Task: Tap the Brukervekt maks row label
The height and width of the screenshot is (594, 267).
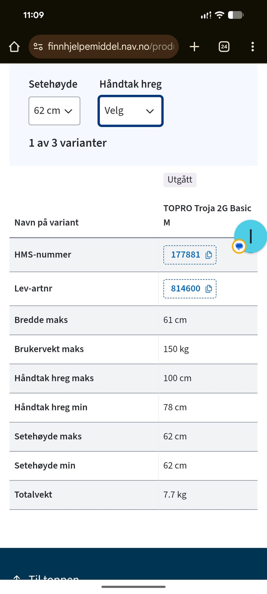Action: tap(49, 349)
